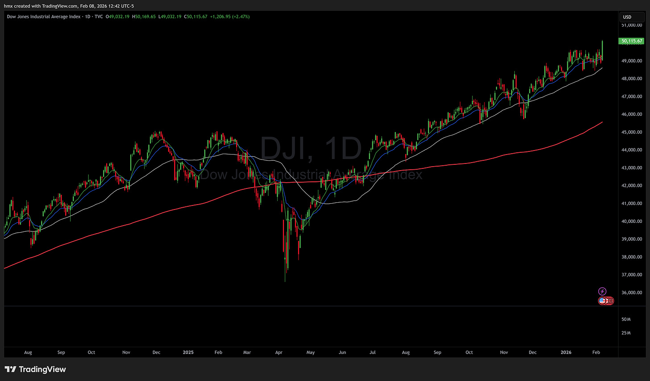Click the 48,000.00 price axis label

[632, 79]
